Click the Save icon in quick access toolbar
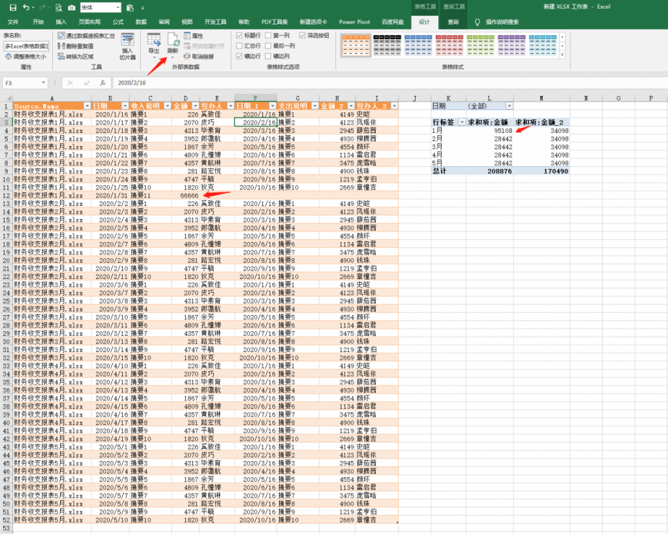668x534 pixels. click(12, 7)
